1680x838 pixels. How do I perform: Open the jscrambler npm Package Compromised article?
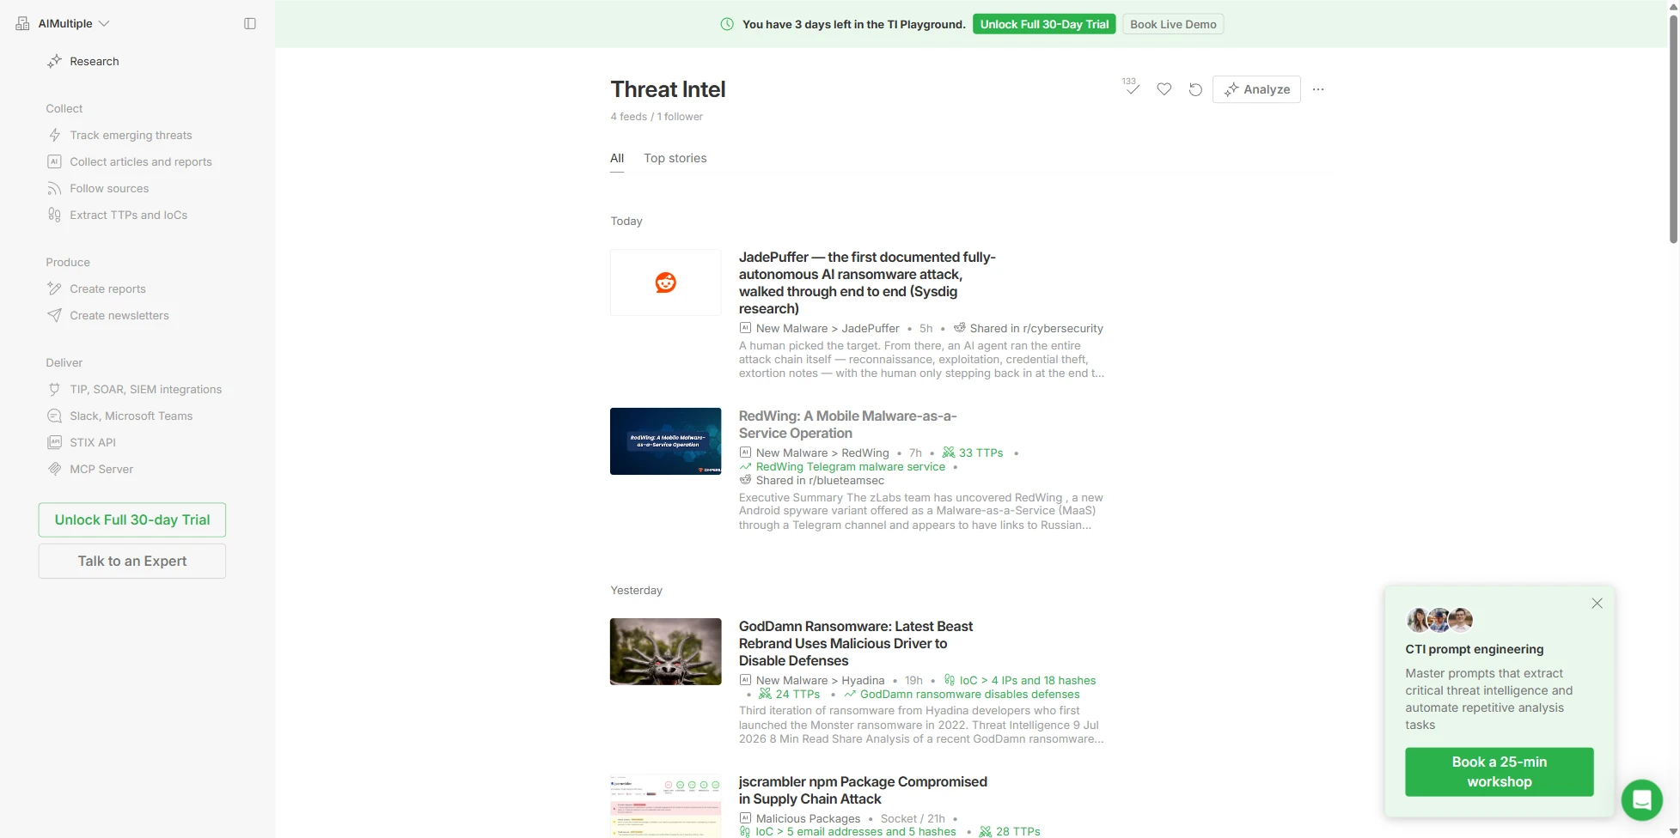pos(863,790)
